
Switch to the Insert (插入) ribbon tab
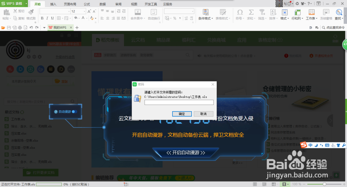(53, 4)
